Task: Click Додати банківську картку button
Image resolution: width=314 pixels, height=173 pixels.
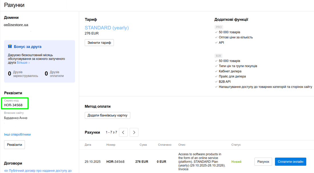Action: click(108, 115)
